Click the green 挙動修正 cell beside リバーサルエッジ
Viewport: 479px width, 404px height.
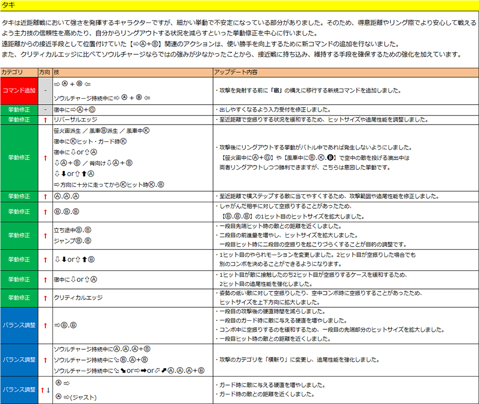pyautogui.click(x=19, y=120)
